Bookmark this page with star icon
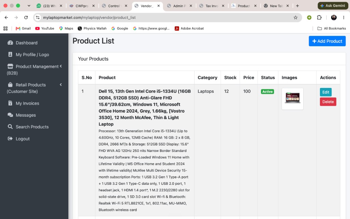The image size is (350, 219). tap(296, 17)
